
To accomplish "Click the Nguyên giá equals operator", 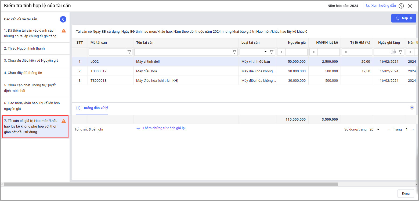I will coord(281,52).
